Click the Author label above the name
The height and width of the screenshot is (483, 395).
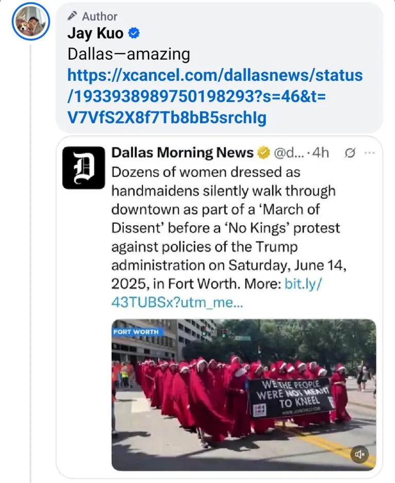tap(100, 16)
